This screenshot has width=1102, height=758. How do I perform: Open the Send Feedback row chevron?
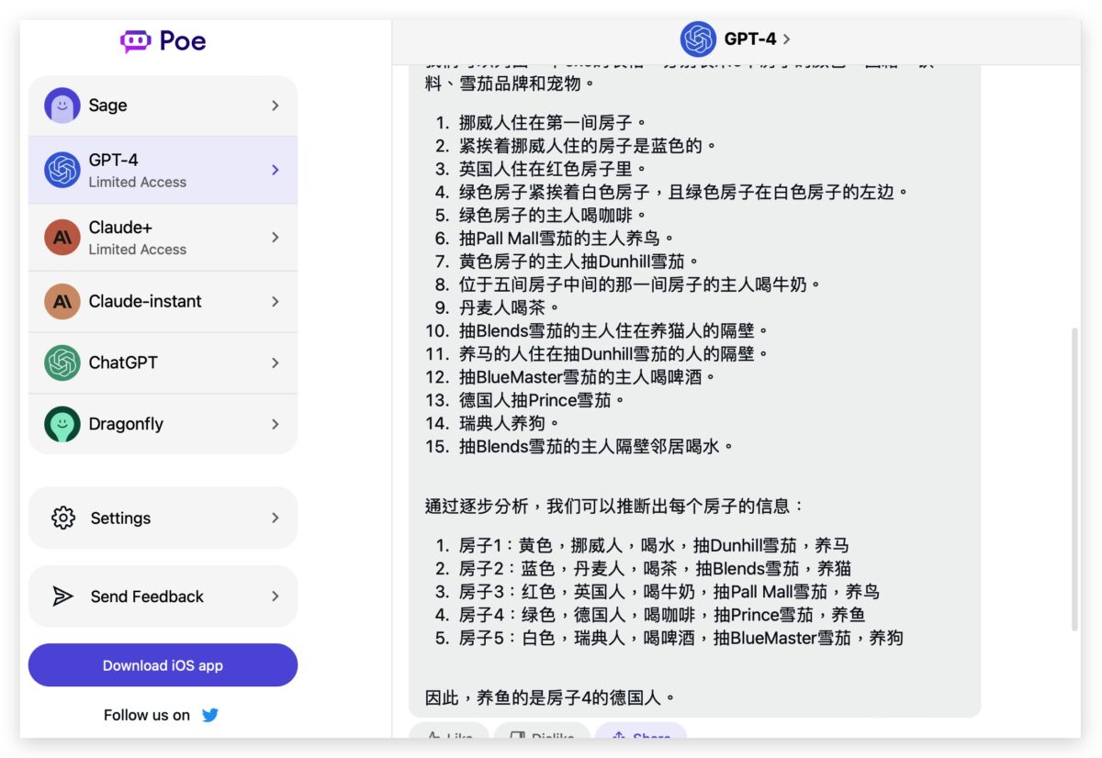(275, 596)
